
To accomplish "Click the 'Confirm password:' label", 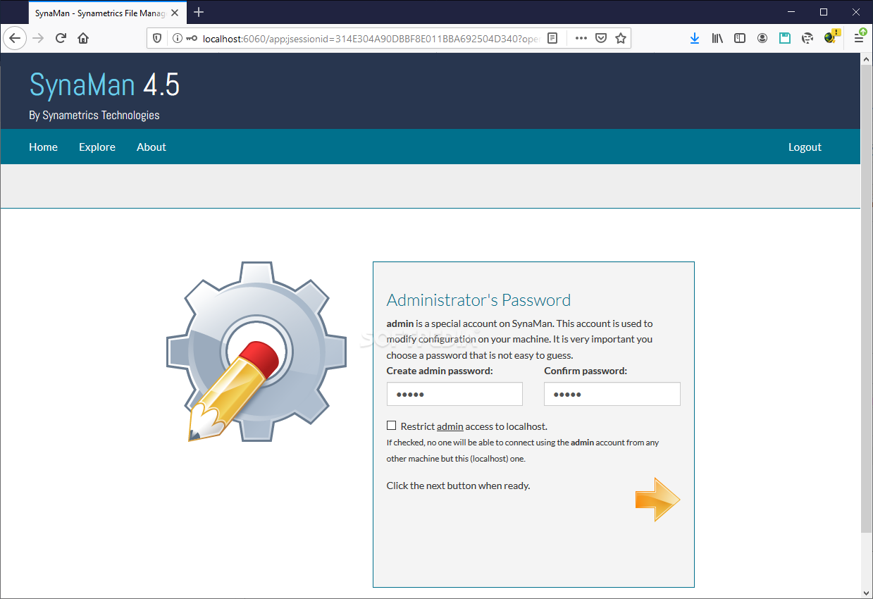I will pyautogui.click(x=586, y=371).
